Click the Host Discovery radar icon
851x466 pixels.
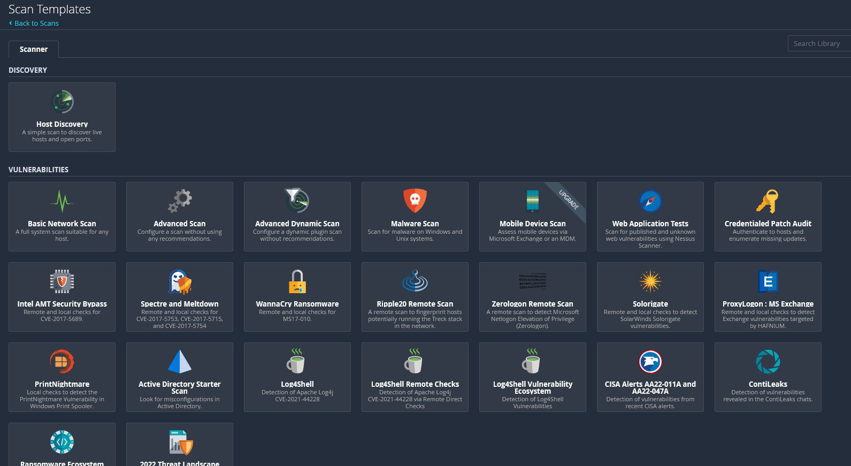(62, 102)
